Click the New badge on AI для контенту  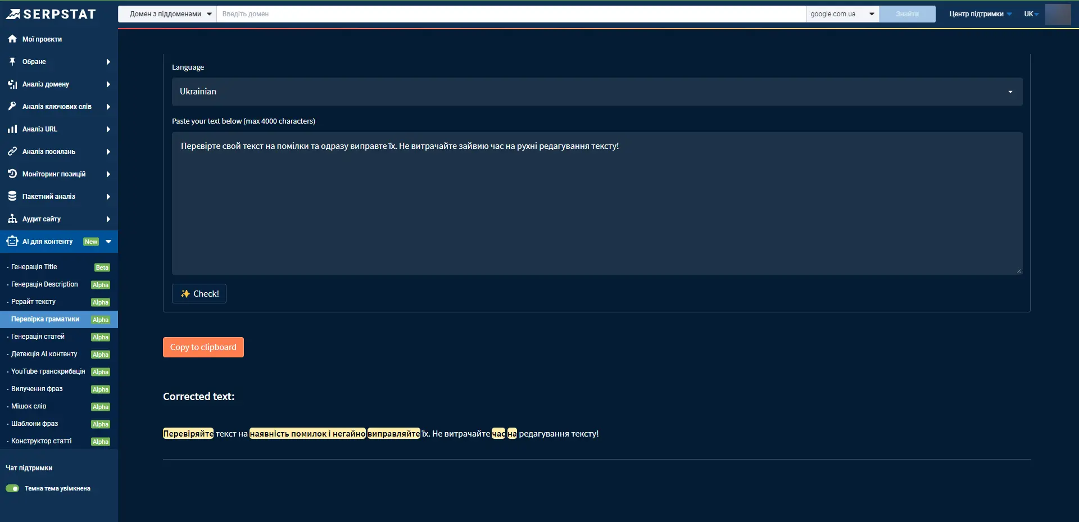pyautogui.click(x=91, y=242)
